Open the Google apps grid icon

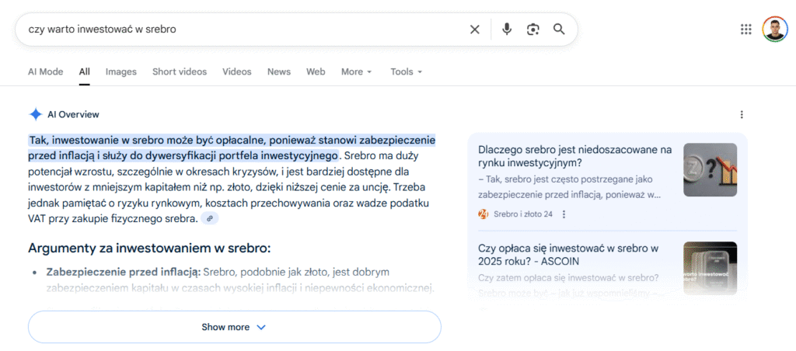(745, 30)
